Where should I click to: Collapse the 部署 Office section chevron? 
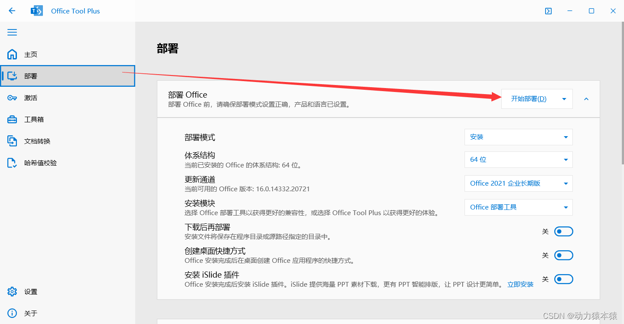(x=586, y=99)
